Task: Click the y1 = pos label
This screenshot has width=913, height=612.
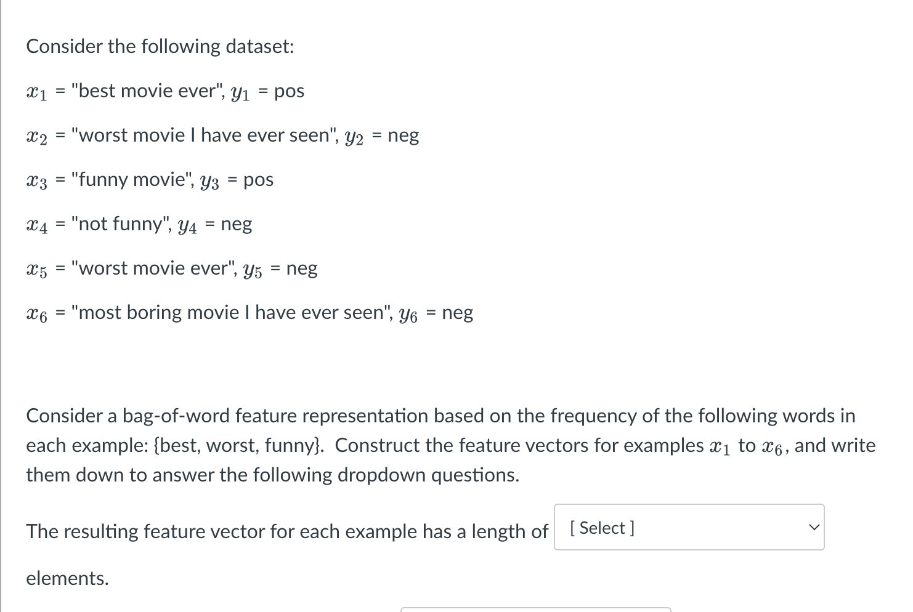Action: (267, 92)
